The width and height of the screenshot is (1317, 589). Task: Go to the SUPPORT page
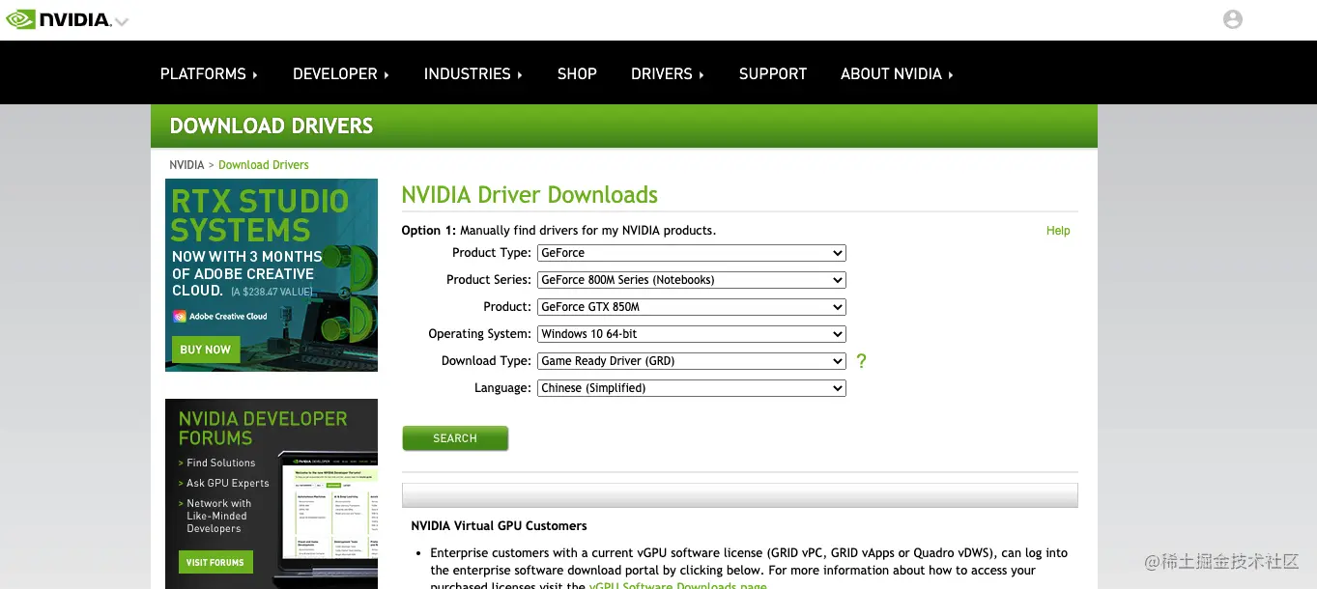(773, 73)
